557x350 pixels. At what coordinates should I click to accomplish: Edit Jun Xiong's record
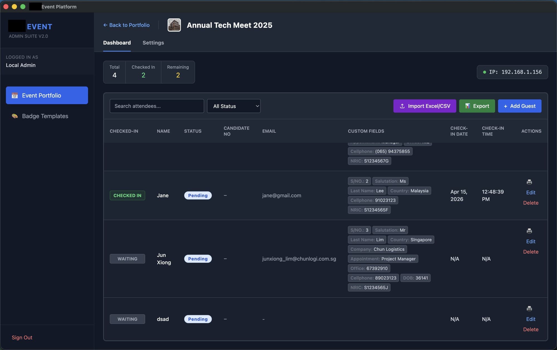[x=531, y=241]
